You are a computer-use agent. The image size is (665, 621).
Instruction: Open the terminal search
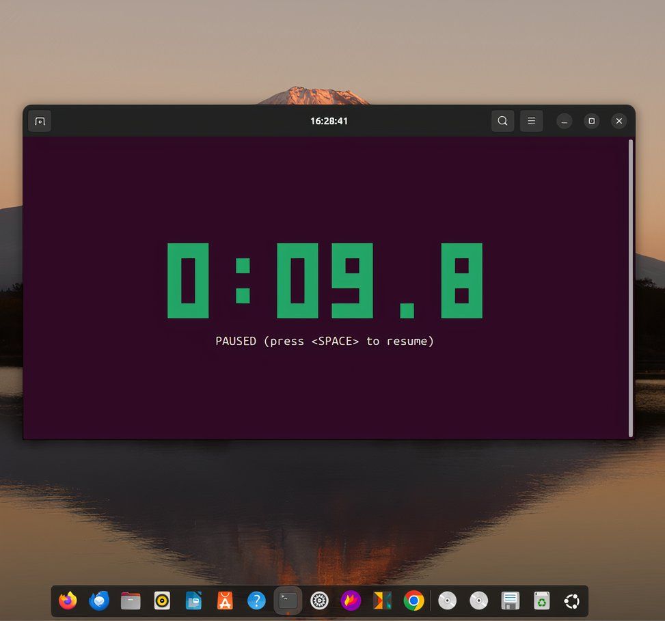(x=502, y=121)
